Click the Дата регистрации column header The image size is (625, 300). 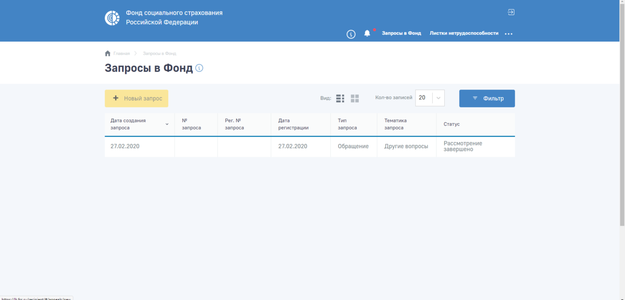(x=301, y=124)
